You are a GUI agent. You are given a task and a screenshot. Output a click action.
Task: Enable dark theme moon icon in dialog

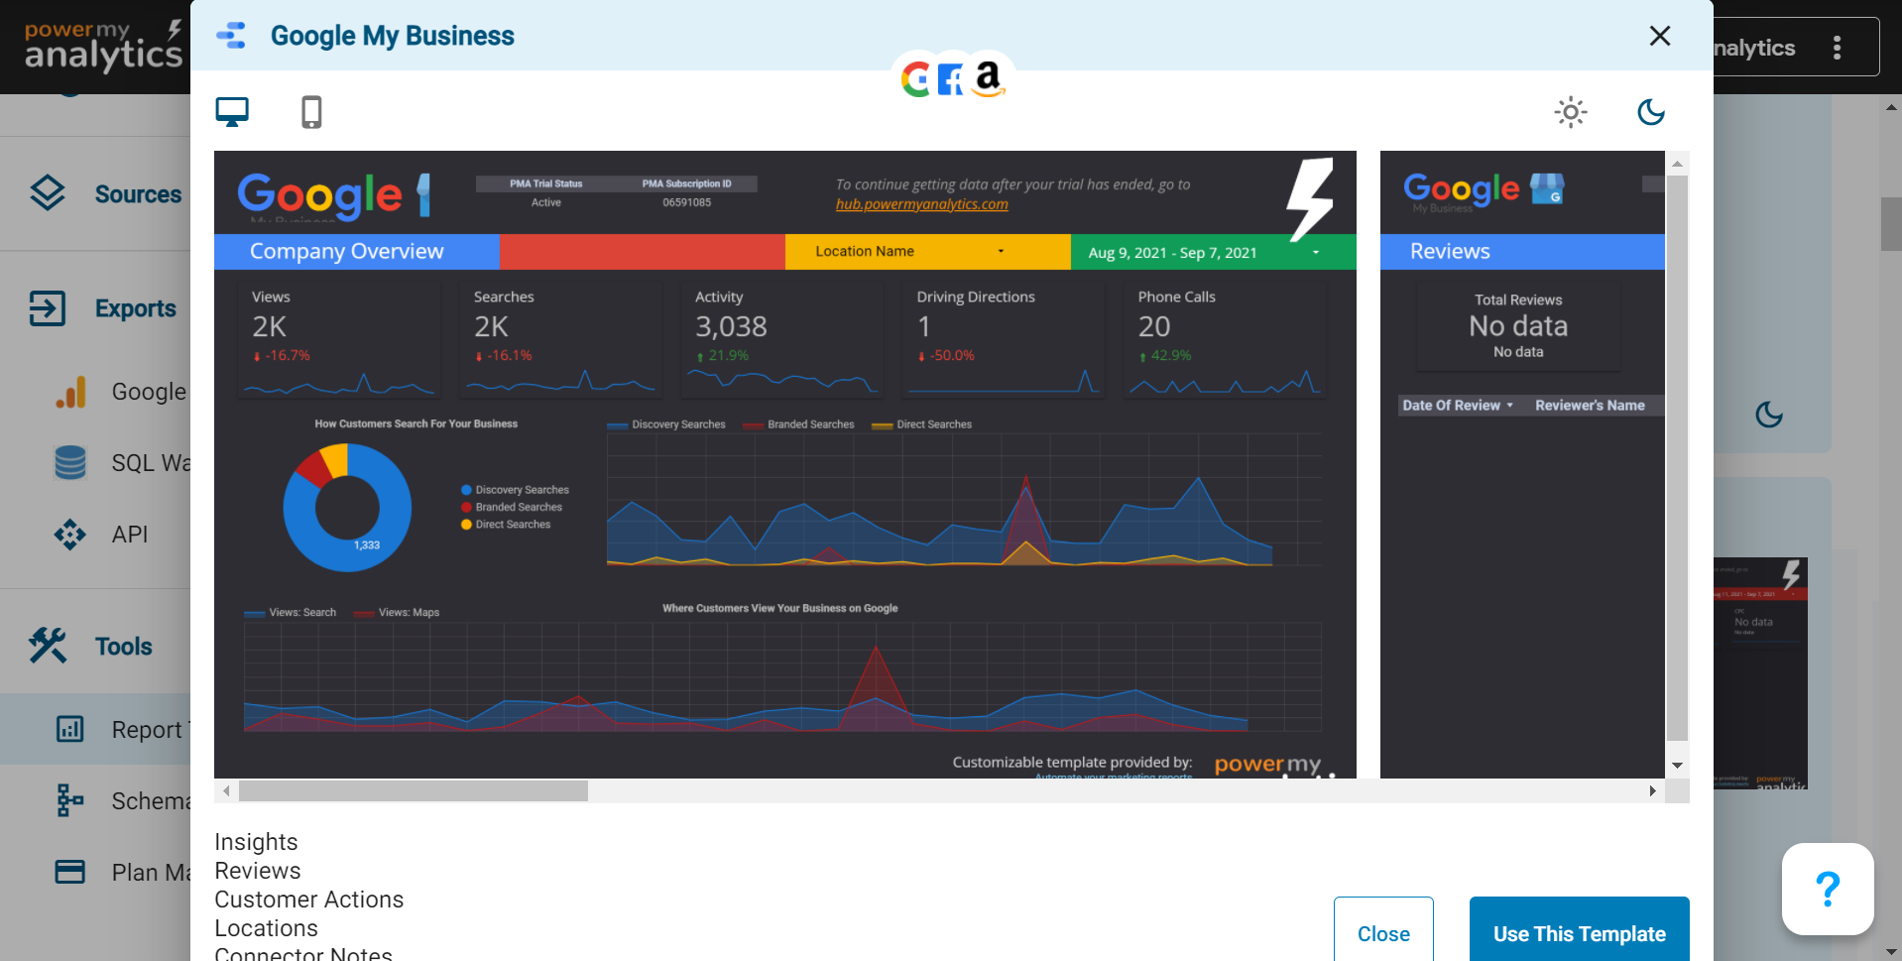[x=1650, y=112]
